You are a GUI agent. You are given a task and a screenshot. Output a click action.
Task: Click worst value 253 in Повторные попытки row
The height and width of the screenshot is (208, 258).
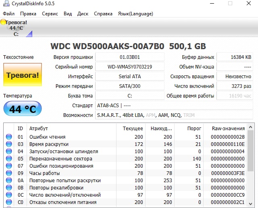click(x=168, y=180)
